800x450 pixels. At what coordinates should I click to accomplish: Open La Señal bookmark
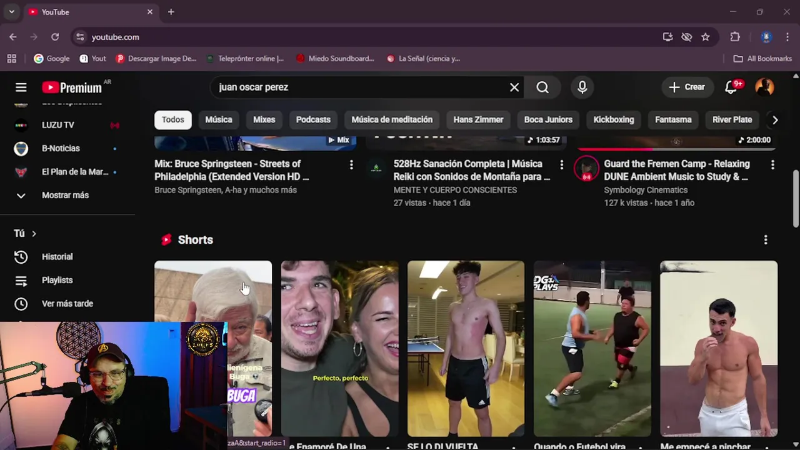click(x=423, y=59)
